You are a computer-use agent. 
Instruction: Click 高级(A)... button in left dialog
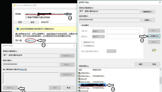10,88
